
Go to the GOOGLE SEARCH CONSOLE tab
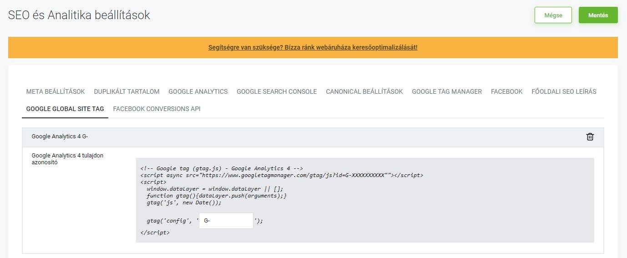pyautogui.click(x=277, y=91)
